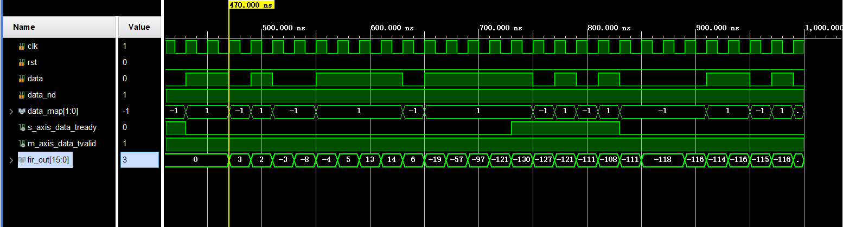The image size is (843, 227).
Task: Click the -130 segment in fir_out waveform
Action: click(522, 160)
